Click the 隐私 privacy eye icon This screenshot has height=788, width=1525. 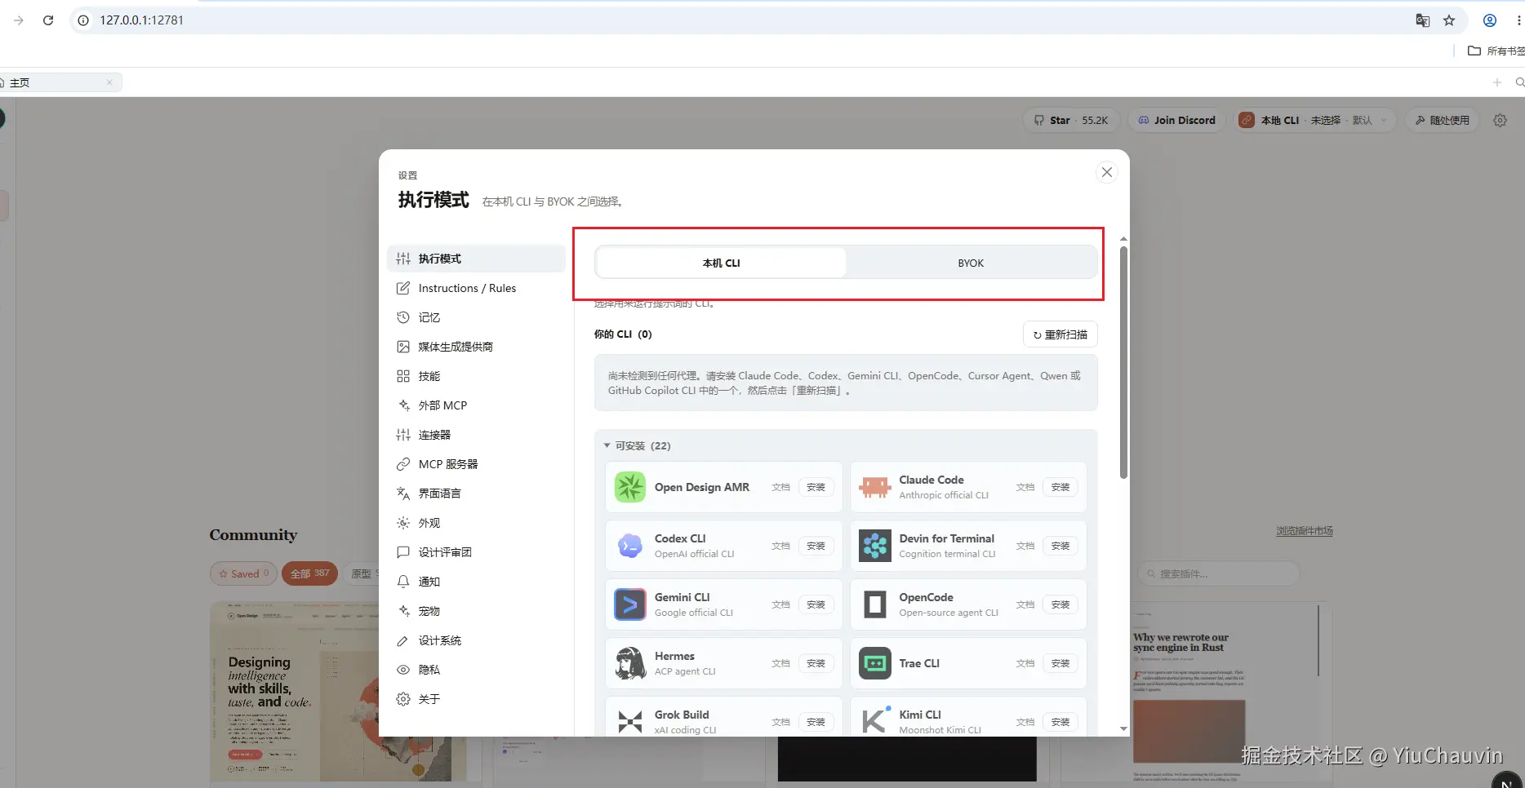[x=403, y=670]
